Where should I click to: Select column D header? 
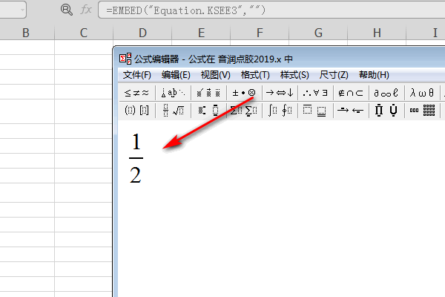[x=142, y=33]
